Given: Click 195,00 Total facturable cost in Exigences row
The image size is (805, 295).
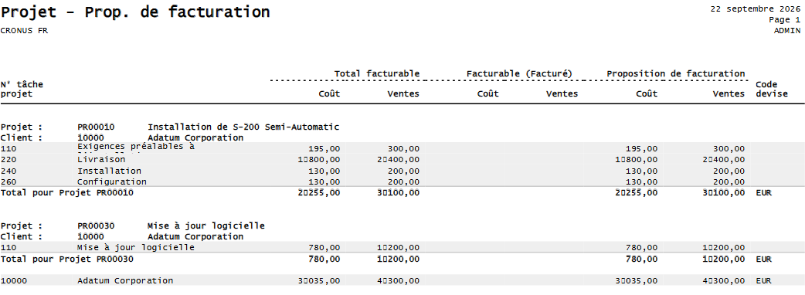Looking at the screenshot, I should [324, 149].
